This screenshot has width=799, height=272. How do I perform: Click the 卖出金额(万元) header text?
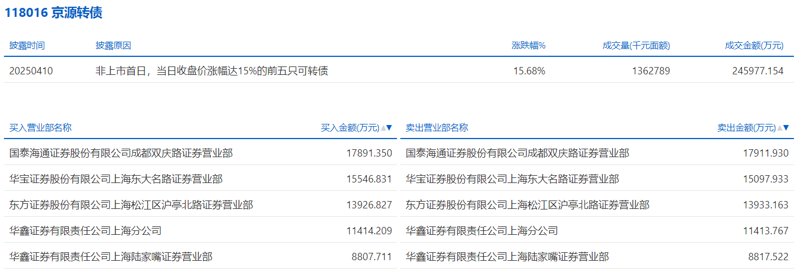746,128
